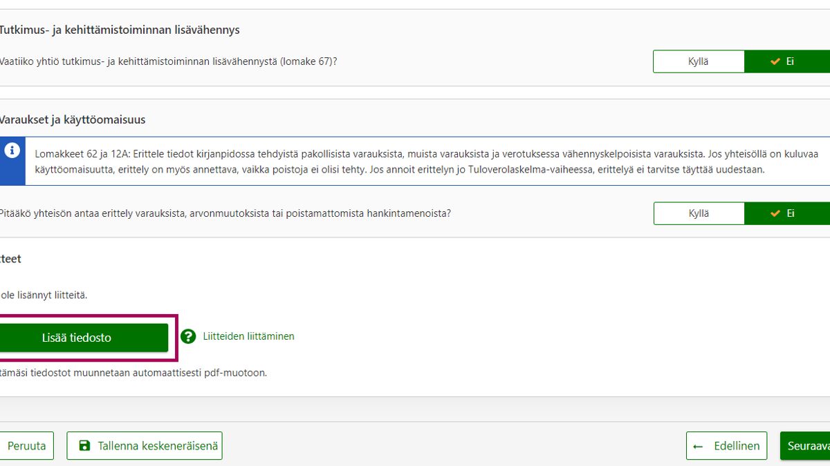Click the blue info icon in the notice
Viewport: 830px width, 466px height.
[x=12, y=152]
